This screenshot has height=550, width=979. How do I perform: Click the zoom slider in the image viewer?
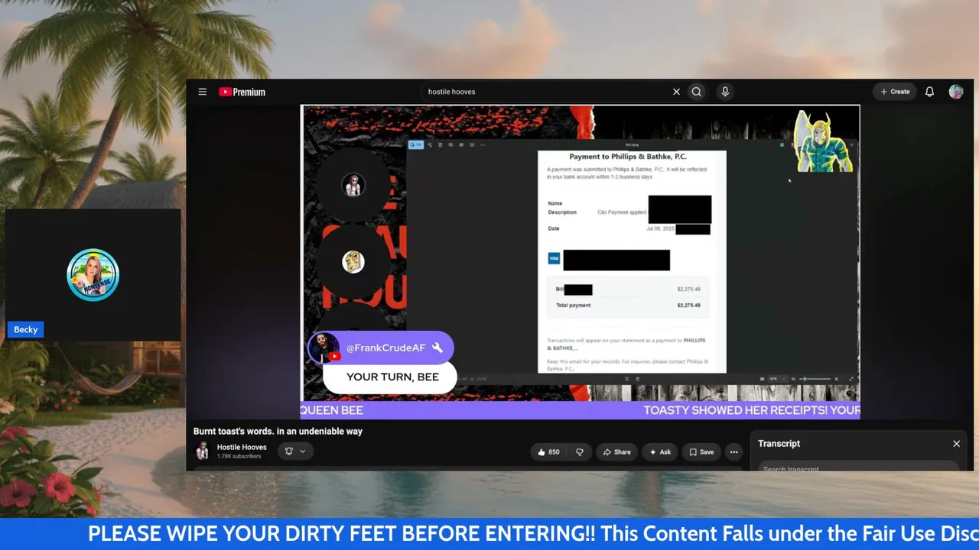pos(814,379)
